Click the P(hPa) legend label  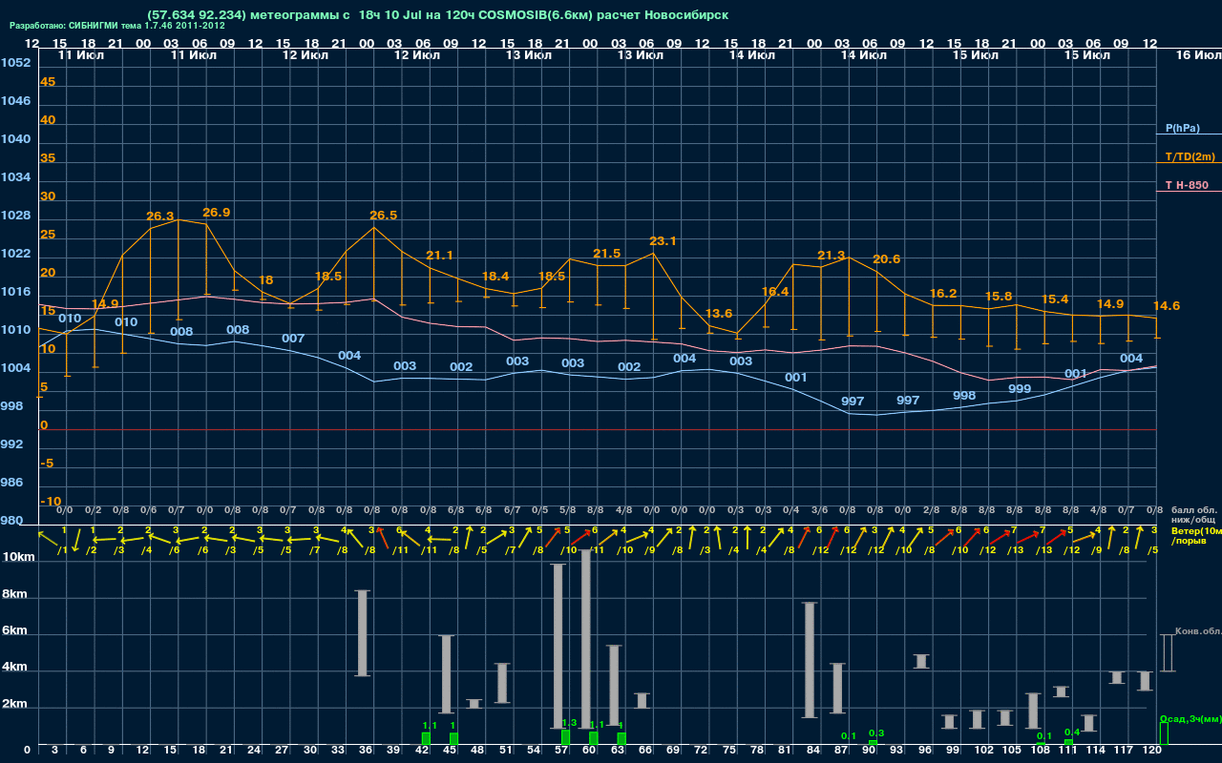point(1182,128)
